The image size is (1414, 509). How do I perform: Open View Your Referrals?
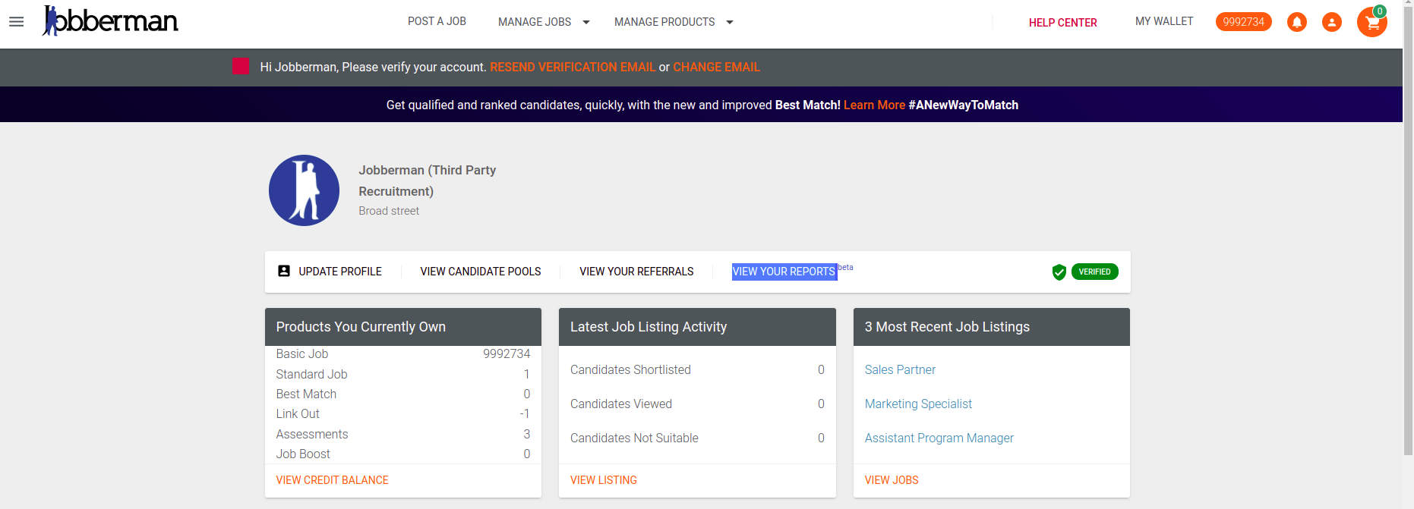click(x=636, y=272)
